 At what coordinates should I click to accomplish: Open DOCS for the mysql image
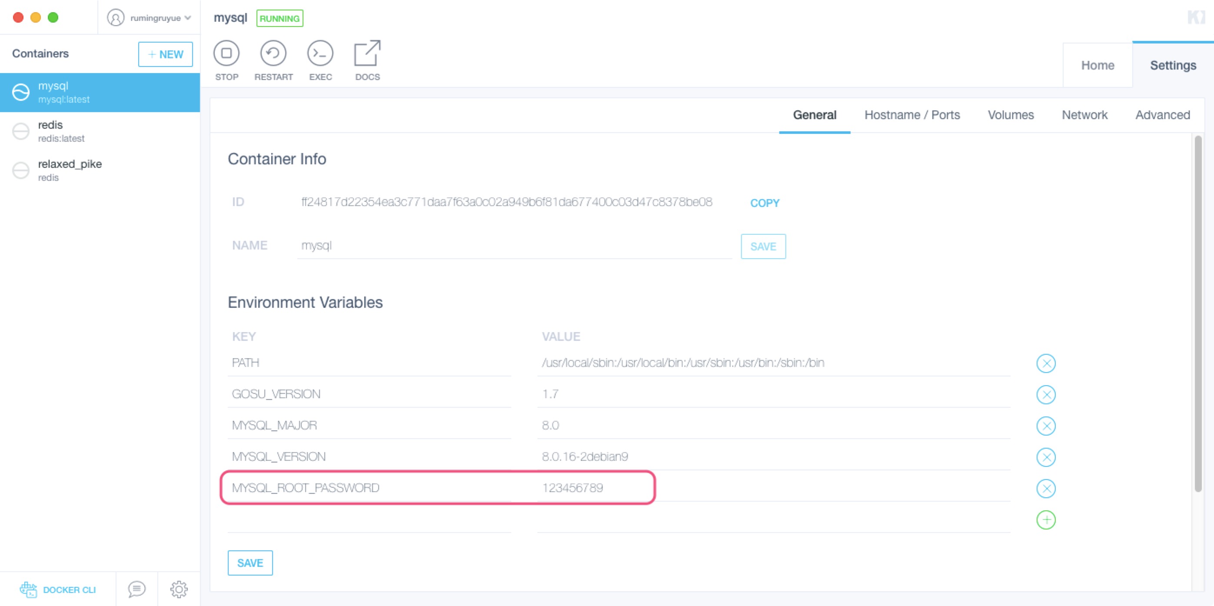[368, 60]
